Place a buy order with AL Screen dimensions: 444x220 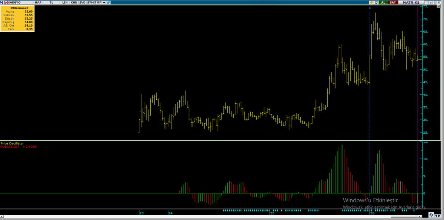(383, 2)
